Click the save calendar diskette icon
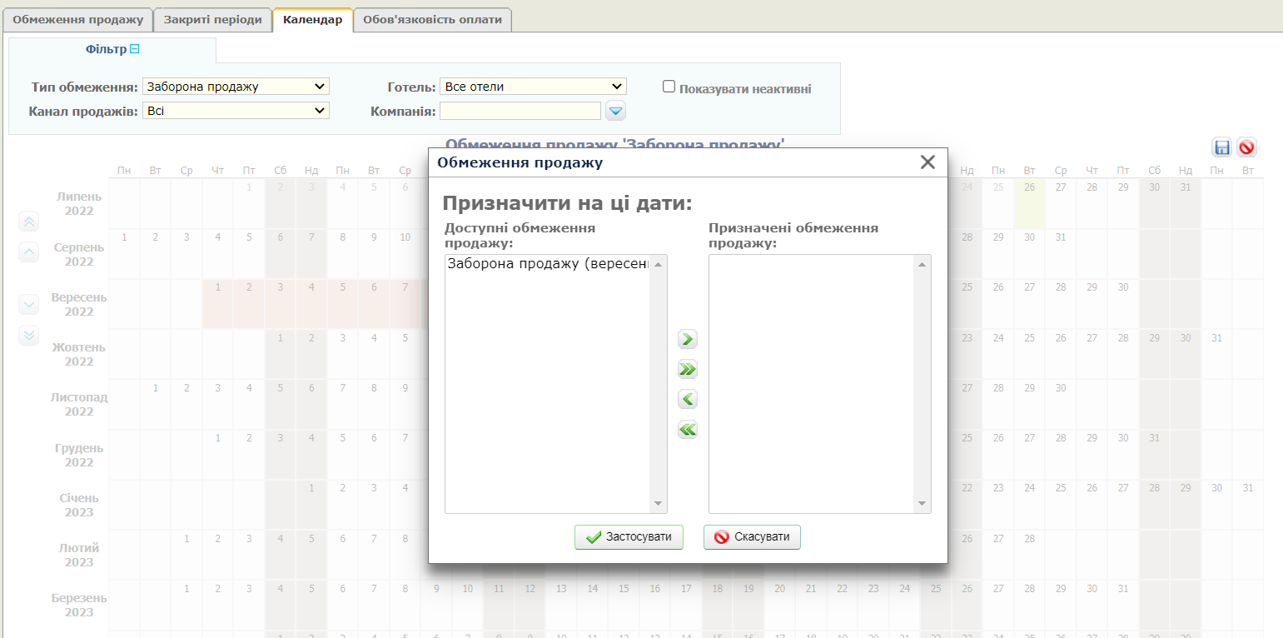 click(x=1222, y=147)
